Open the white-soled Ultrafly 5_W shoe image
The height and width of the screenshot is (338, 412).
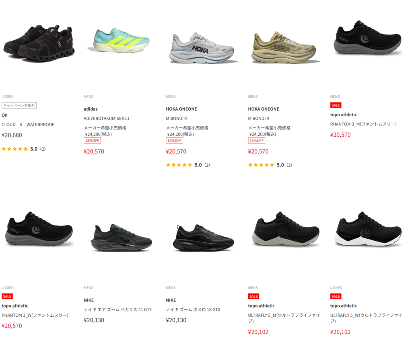coord(368,229)
